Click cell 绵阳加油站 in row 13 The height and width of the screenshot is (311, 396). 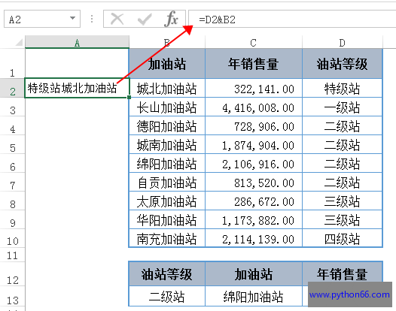click(254, 296)
